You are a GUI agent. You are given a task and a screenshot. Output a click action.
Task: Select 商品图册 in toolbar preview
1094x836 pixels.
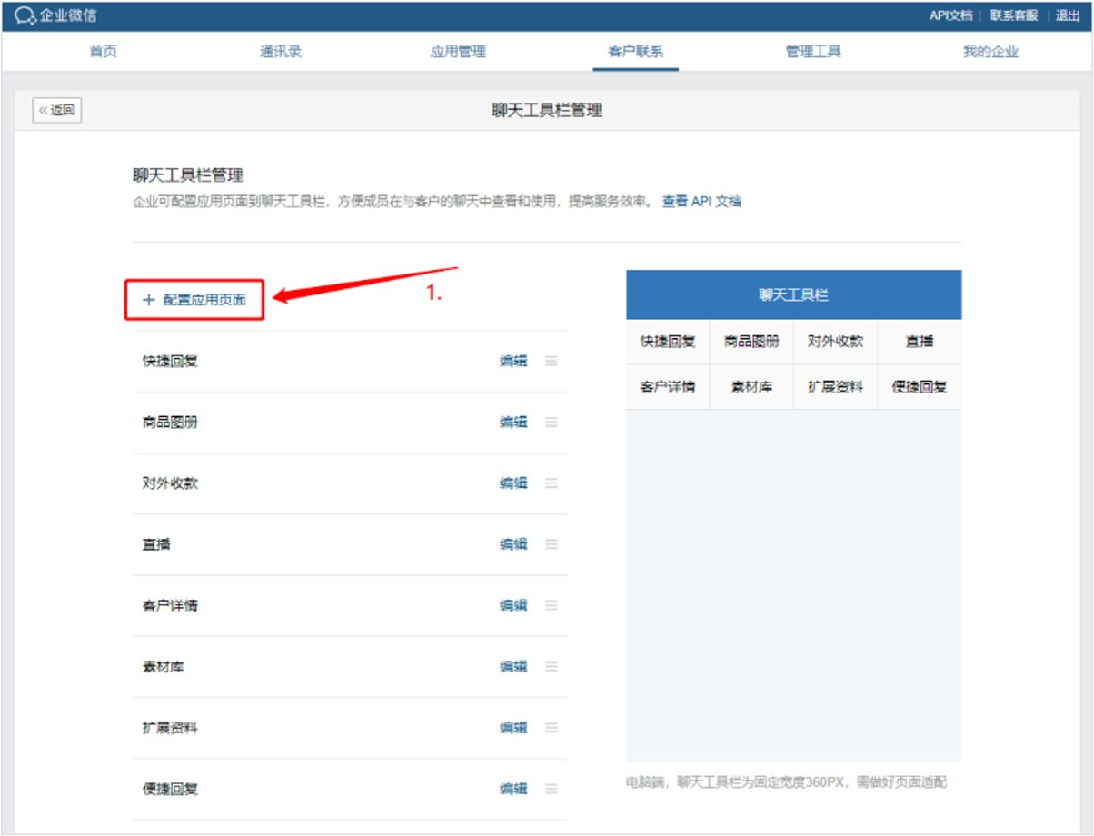751,342
